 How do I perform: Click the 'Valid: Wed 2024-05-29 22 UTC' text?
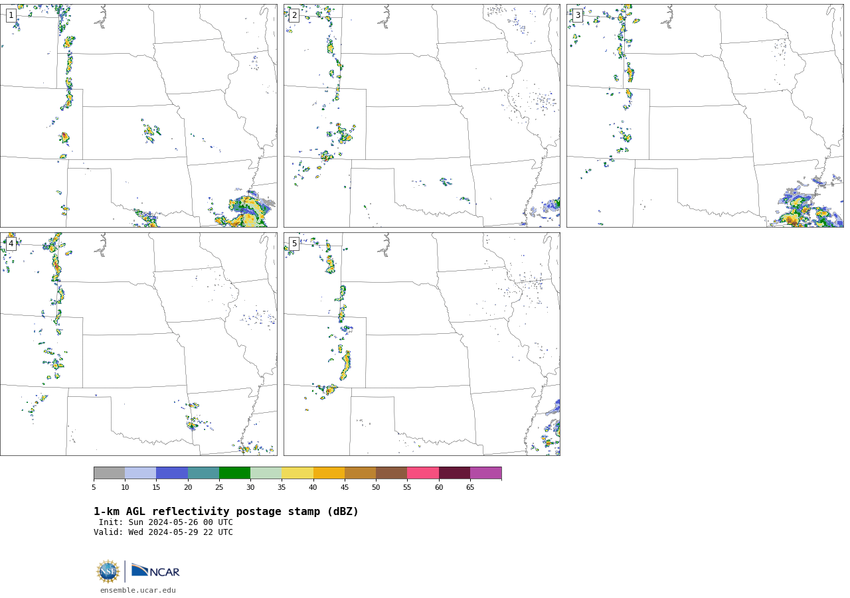coord(163,532)
